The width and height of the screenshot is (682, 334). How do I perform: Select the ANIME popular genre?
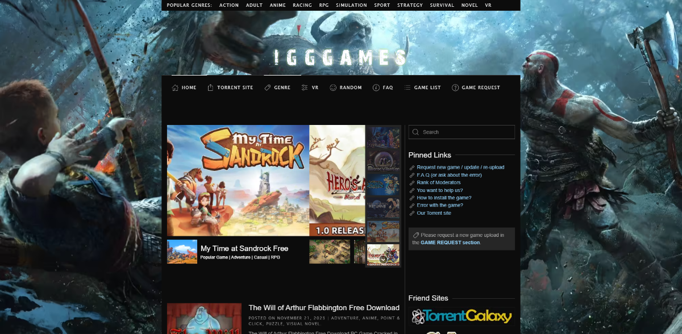point(278,5)
